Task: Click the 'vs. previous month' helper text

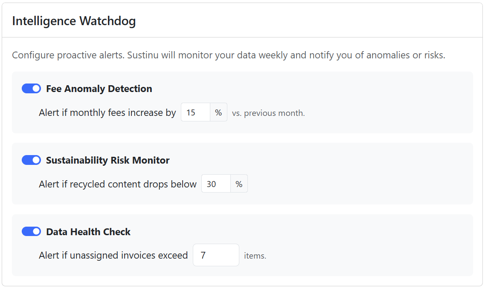Action: click(x=268, y=113)
